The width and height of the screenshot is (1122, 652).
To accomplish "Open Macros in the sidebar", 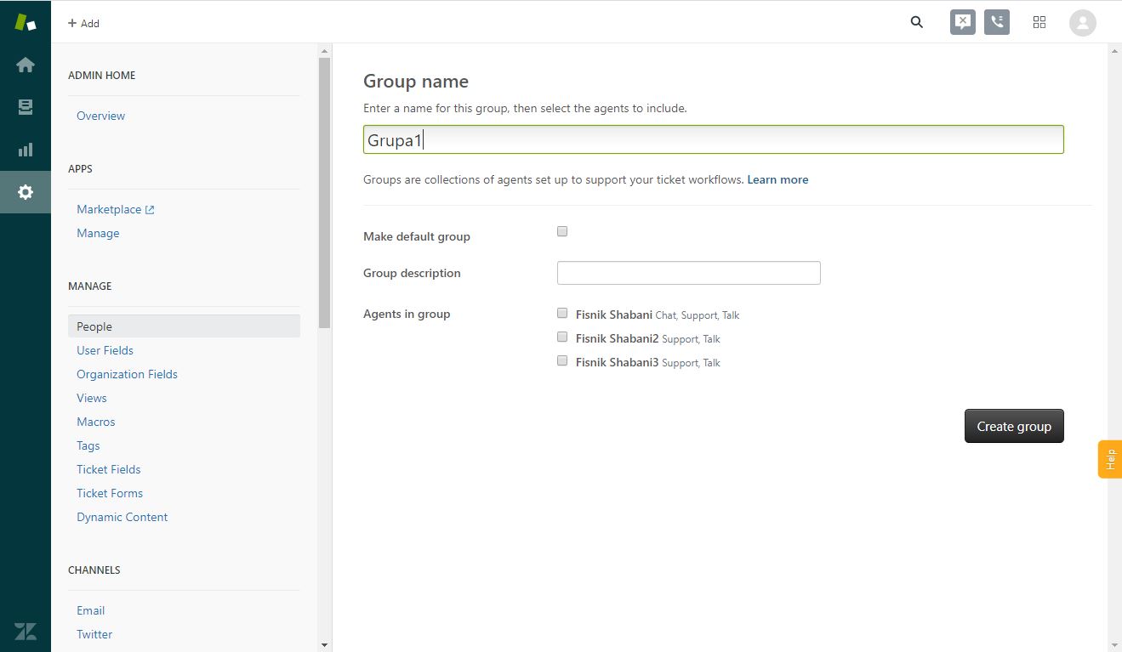I will pos(95,422).
